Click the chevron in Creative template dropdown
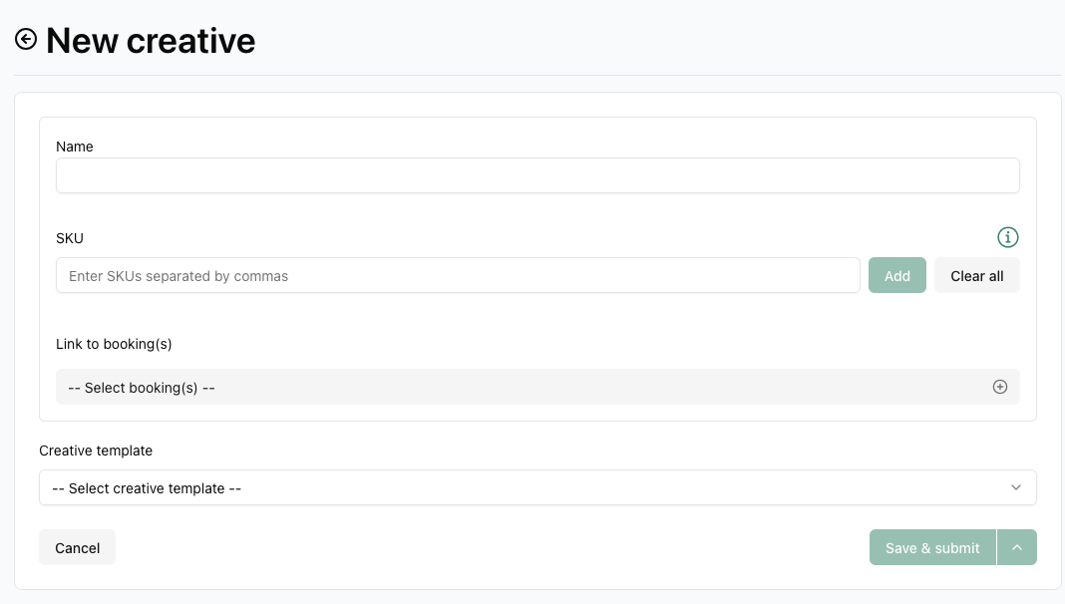The height and width of the screenshot is (604, 1065). coord(1016,487)
